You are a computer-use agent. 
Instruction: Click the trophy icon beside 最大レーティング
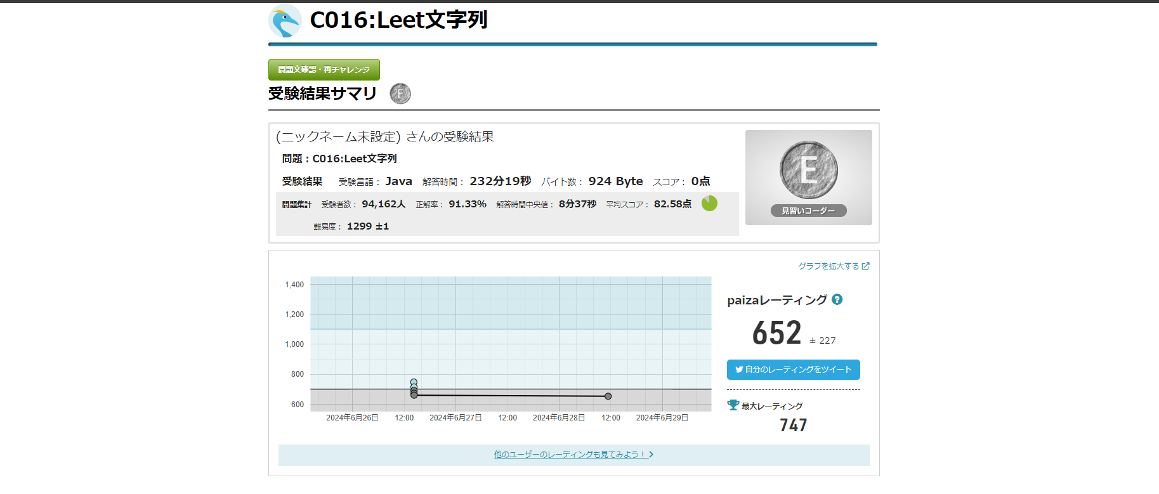[733, 405]
